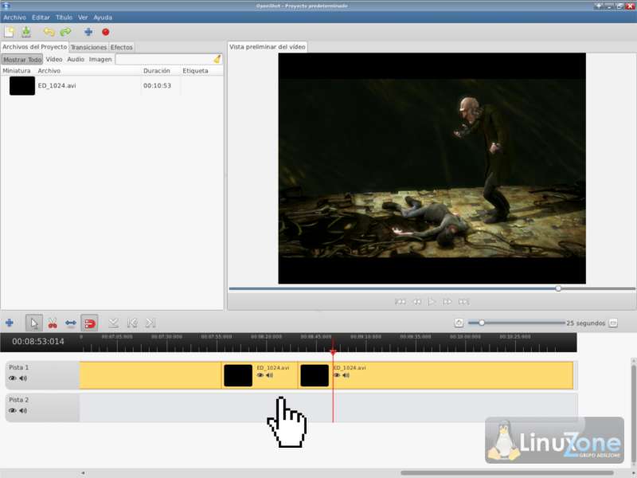637x478 pixels.
Task: Mute the audio of Pista 1
Action: click(23, 378)
